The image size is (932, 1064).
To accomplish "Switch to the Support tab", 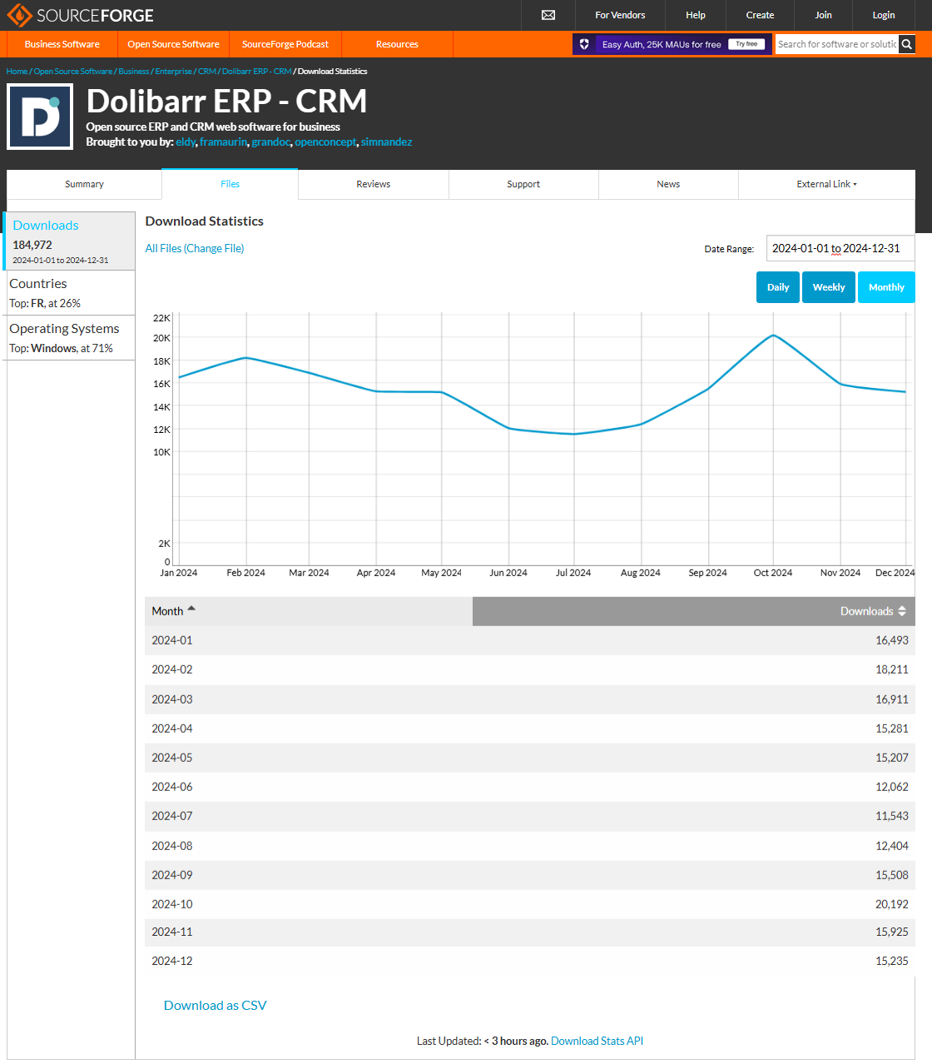I will pyautogui.click(x=523, y=184).
